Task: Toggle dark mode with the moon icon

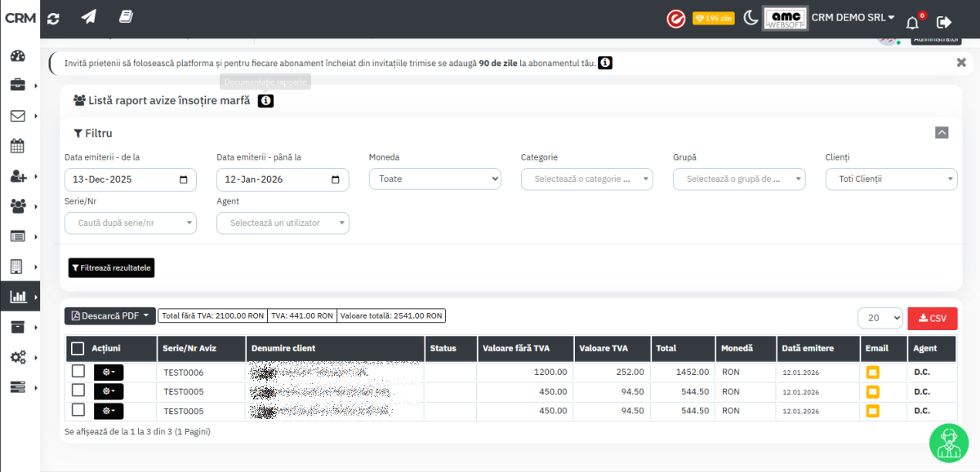Action: (x=751, y=18)
